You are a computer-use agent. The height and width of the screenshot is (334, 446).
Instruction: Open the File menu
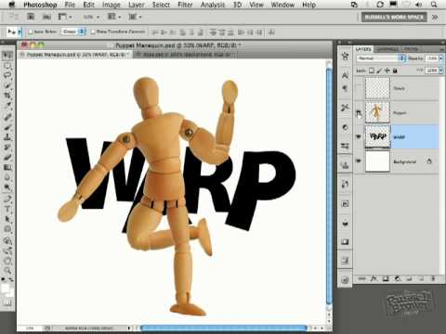70,5
